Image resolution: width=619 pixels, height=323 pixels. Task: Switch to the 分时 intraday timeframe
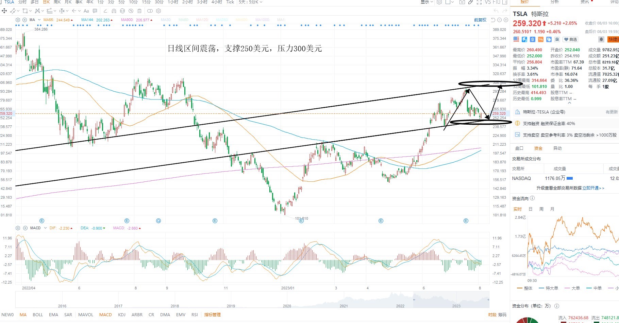coord(22,2)
